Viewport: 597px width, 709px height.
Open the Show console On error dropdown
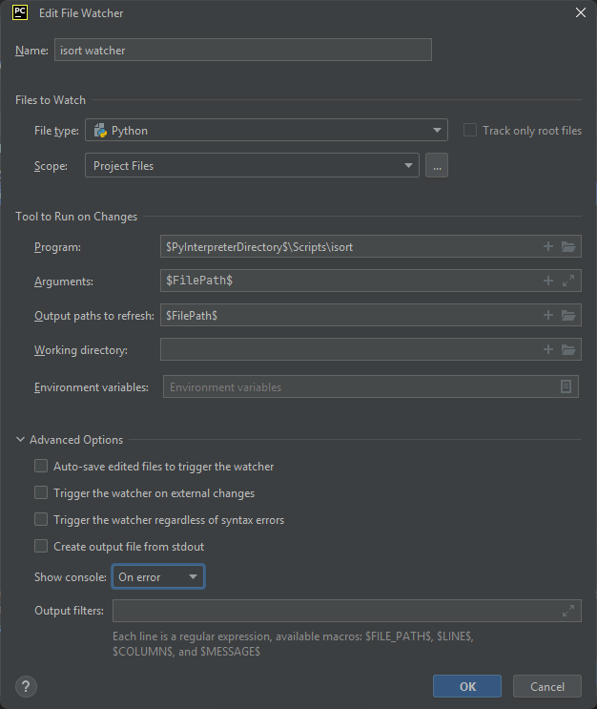(x=157, y=577)
